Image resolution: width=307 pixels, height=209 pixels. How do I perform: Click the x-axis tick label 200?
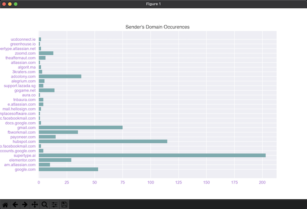point(262,182)
